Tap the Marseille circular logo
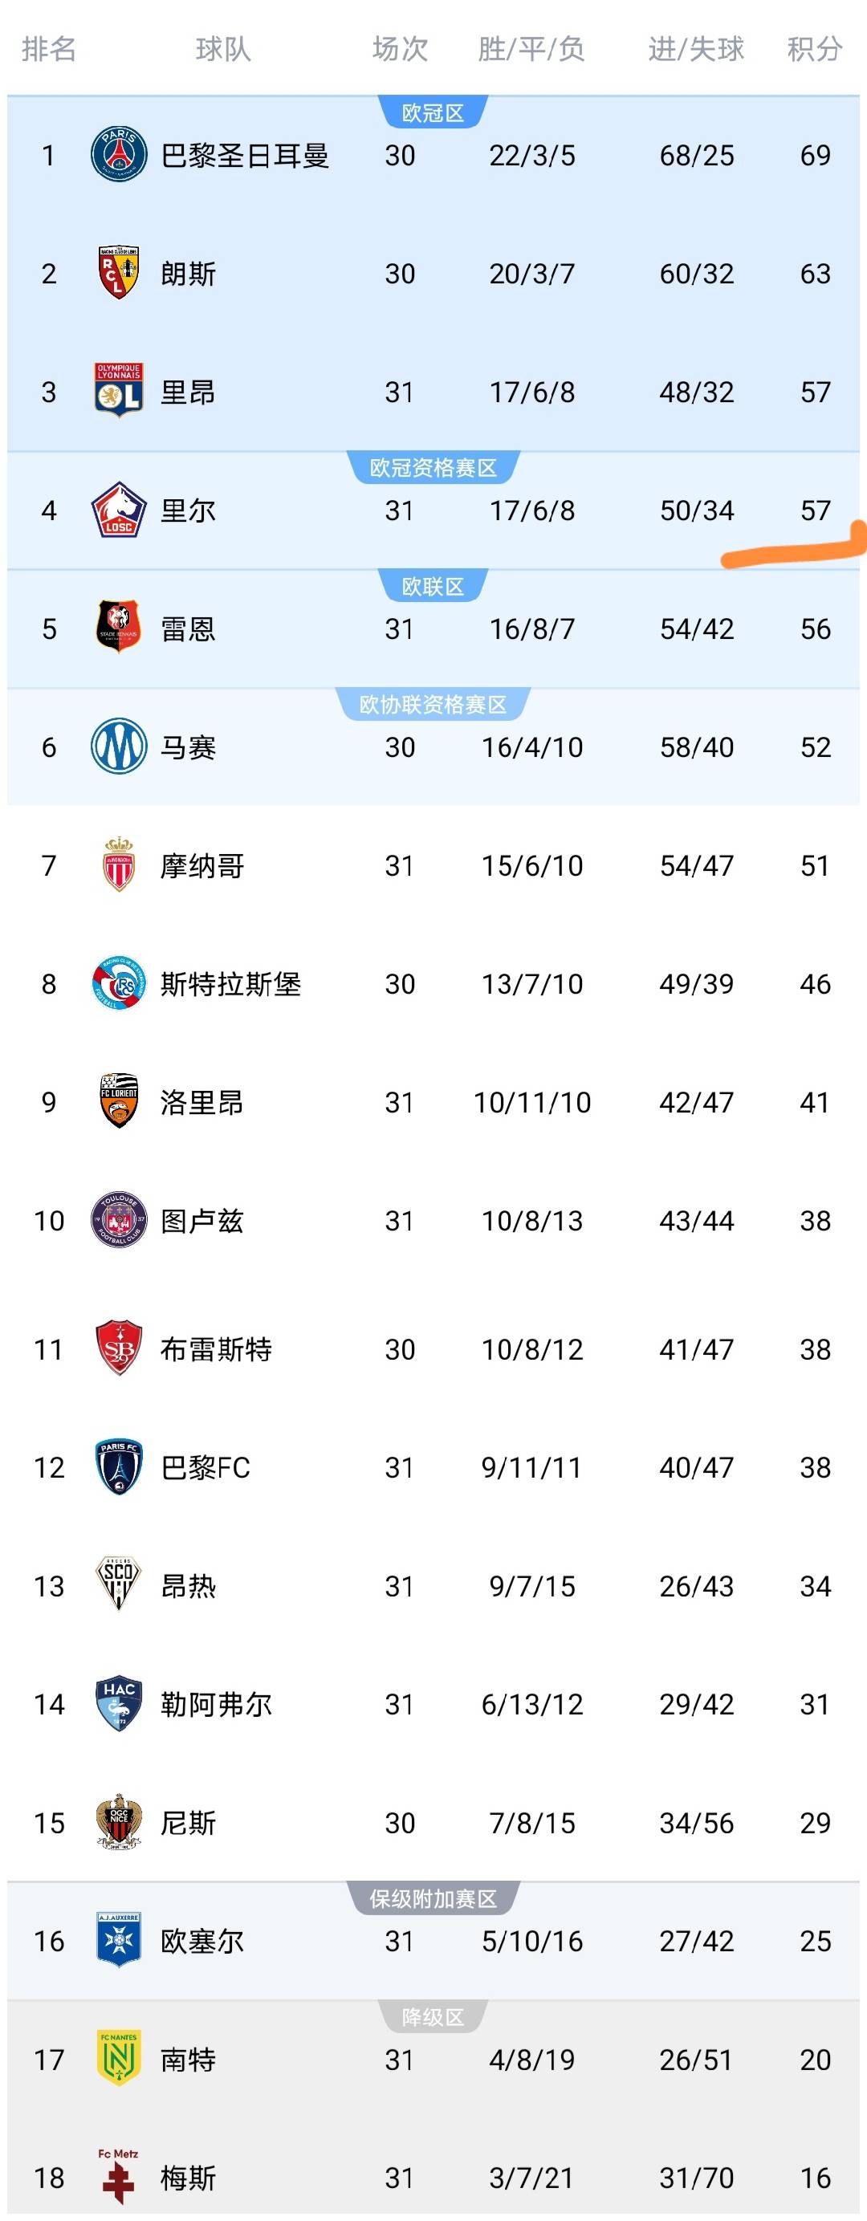Screen dimensions: 867x2221 (x=118, y=746)
